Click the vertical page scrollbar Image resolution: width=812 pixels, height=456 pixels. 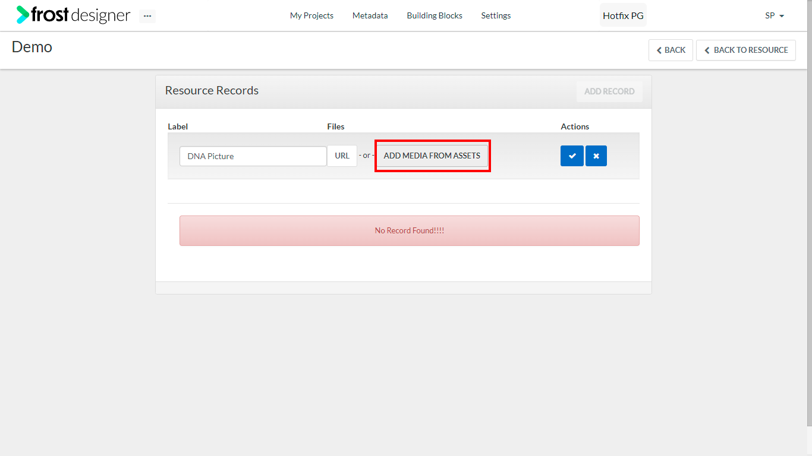click(810, 213)
